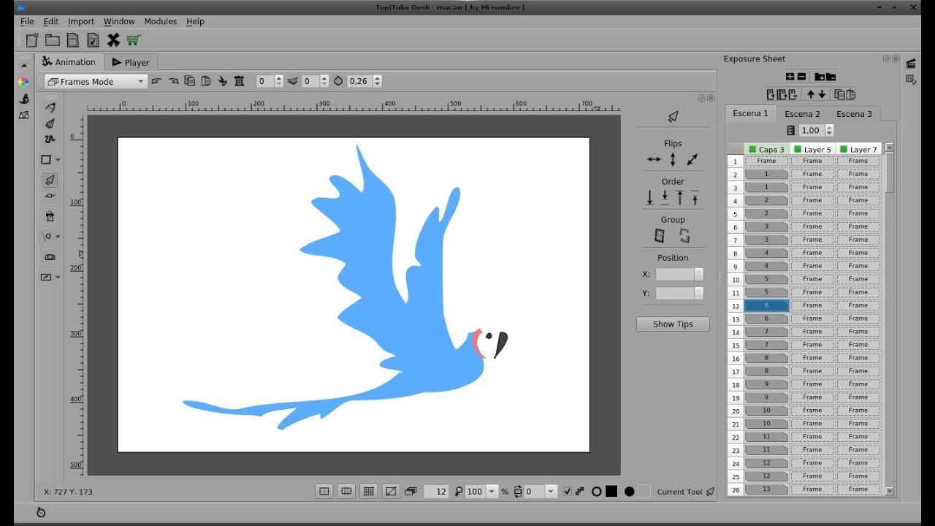The image size is (935, 526).
Task: Bring the object to the front
Action: tap(680, 197)
